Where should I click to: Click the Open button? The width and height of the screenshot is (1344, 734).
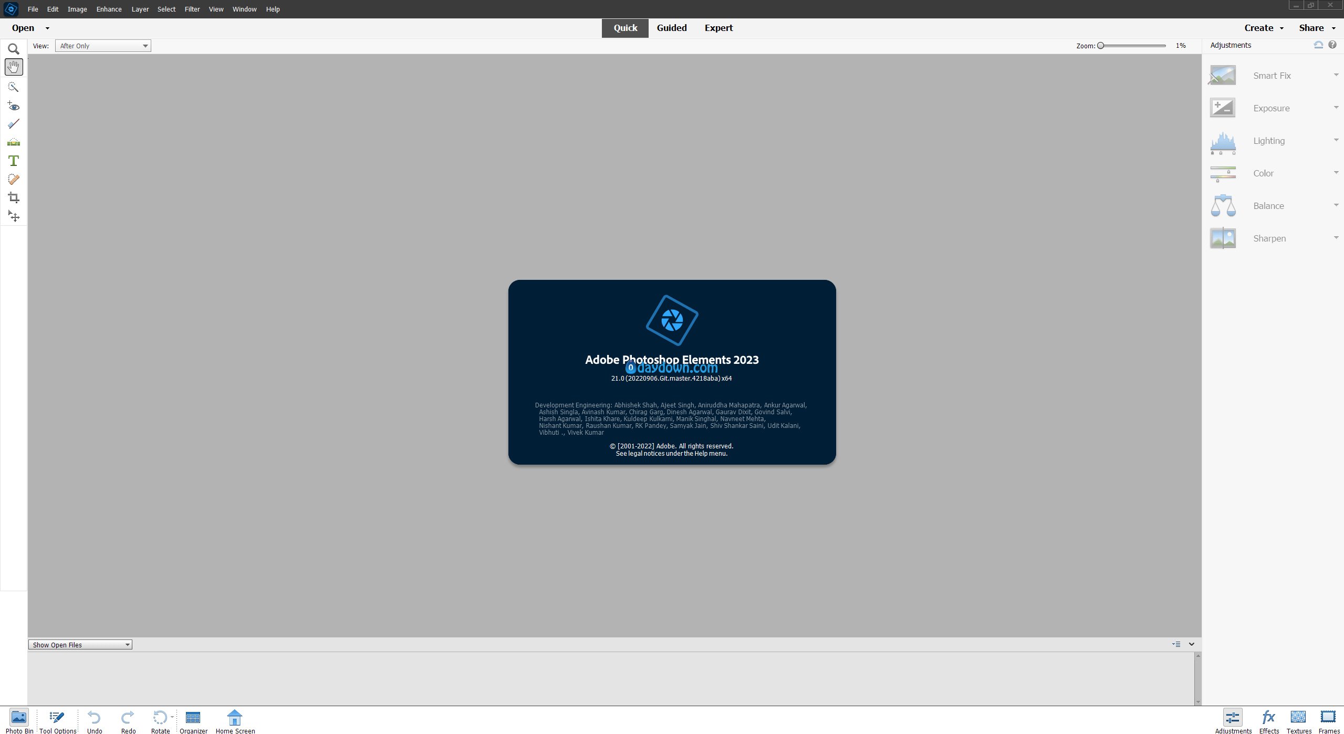23,28
